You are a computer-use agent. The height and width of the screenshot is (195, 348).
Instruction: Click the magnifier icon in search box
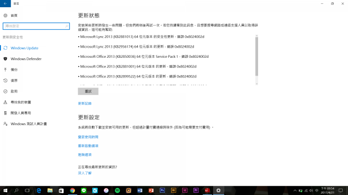pyautogui.click(x=67, y=26)
